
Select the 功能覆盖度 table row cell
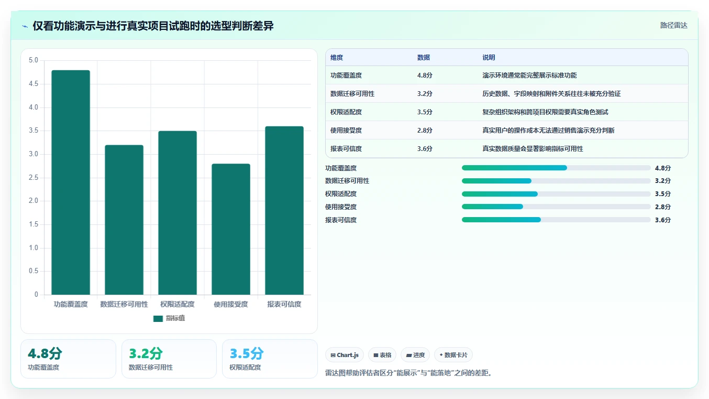coord(346,76)
